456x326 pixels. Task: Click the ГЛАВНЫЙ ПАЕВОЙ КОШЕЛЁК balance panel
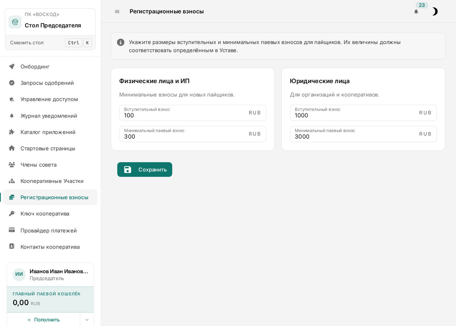[50, 300]
